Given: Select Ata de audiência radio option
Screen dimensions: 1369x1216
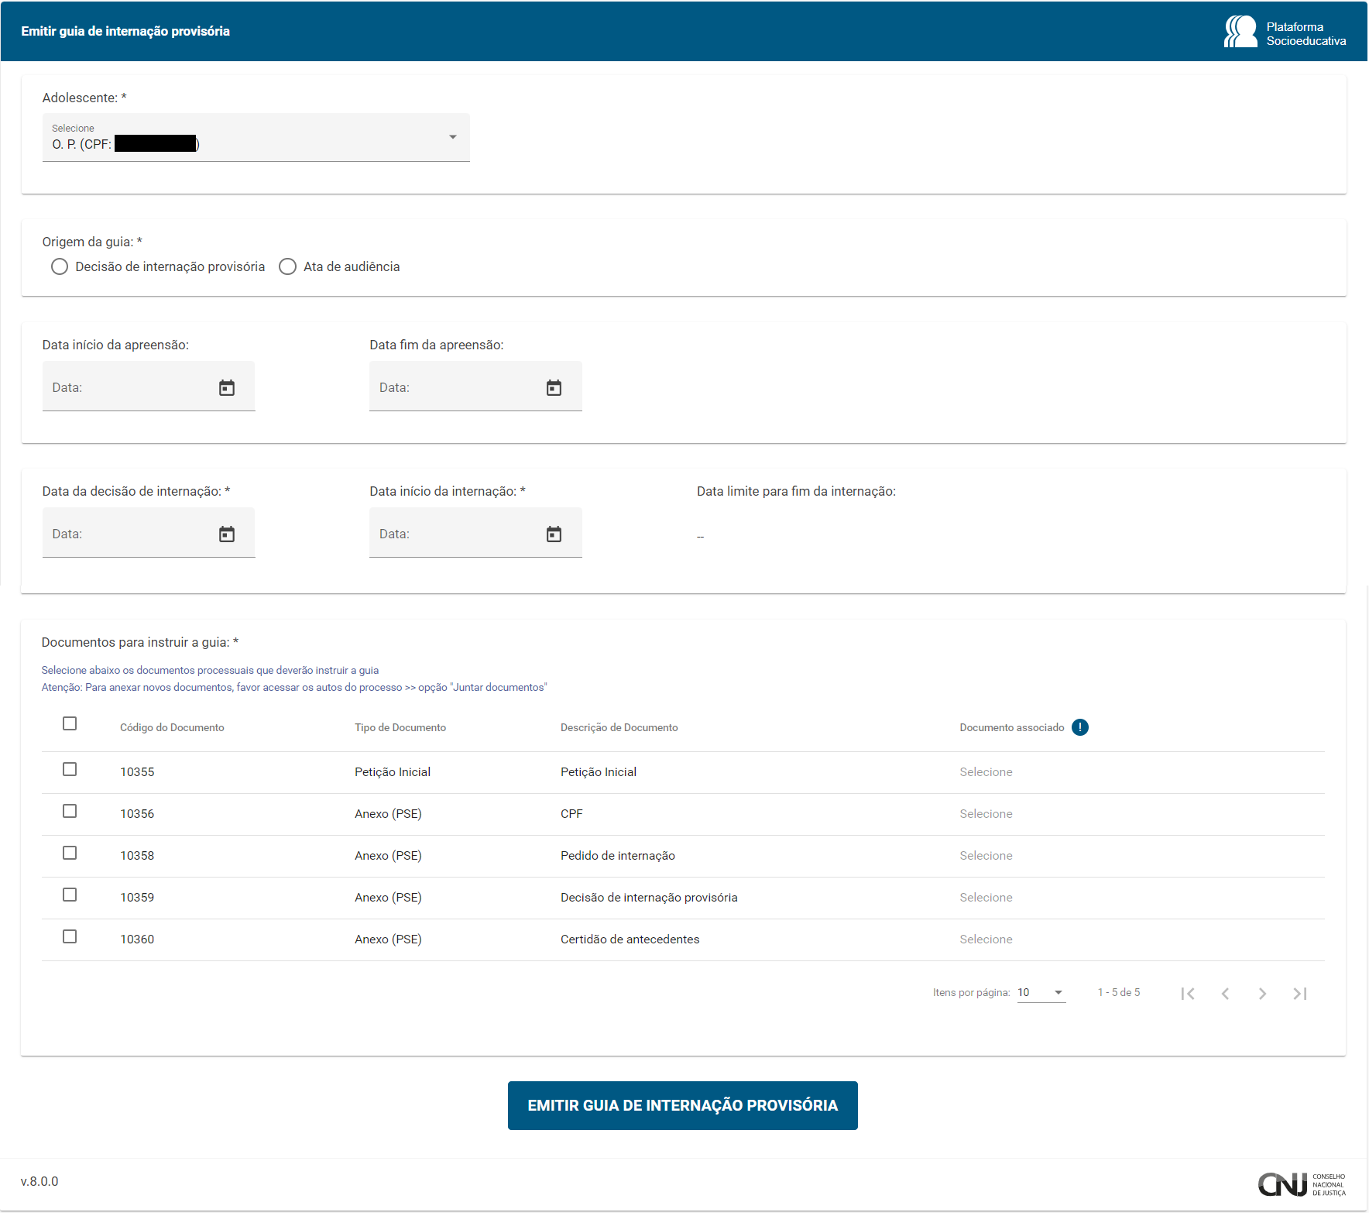Looking at the screenshot, I should (x=287, y=266).
